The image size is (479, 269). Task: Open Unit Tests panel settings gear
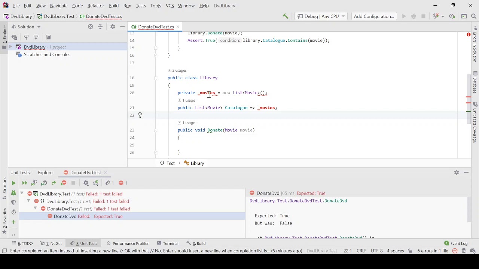457,172
